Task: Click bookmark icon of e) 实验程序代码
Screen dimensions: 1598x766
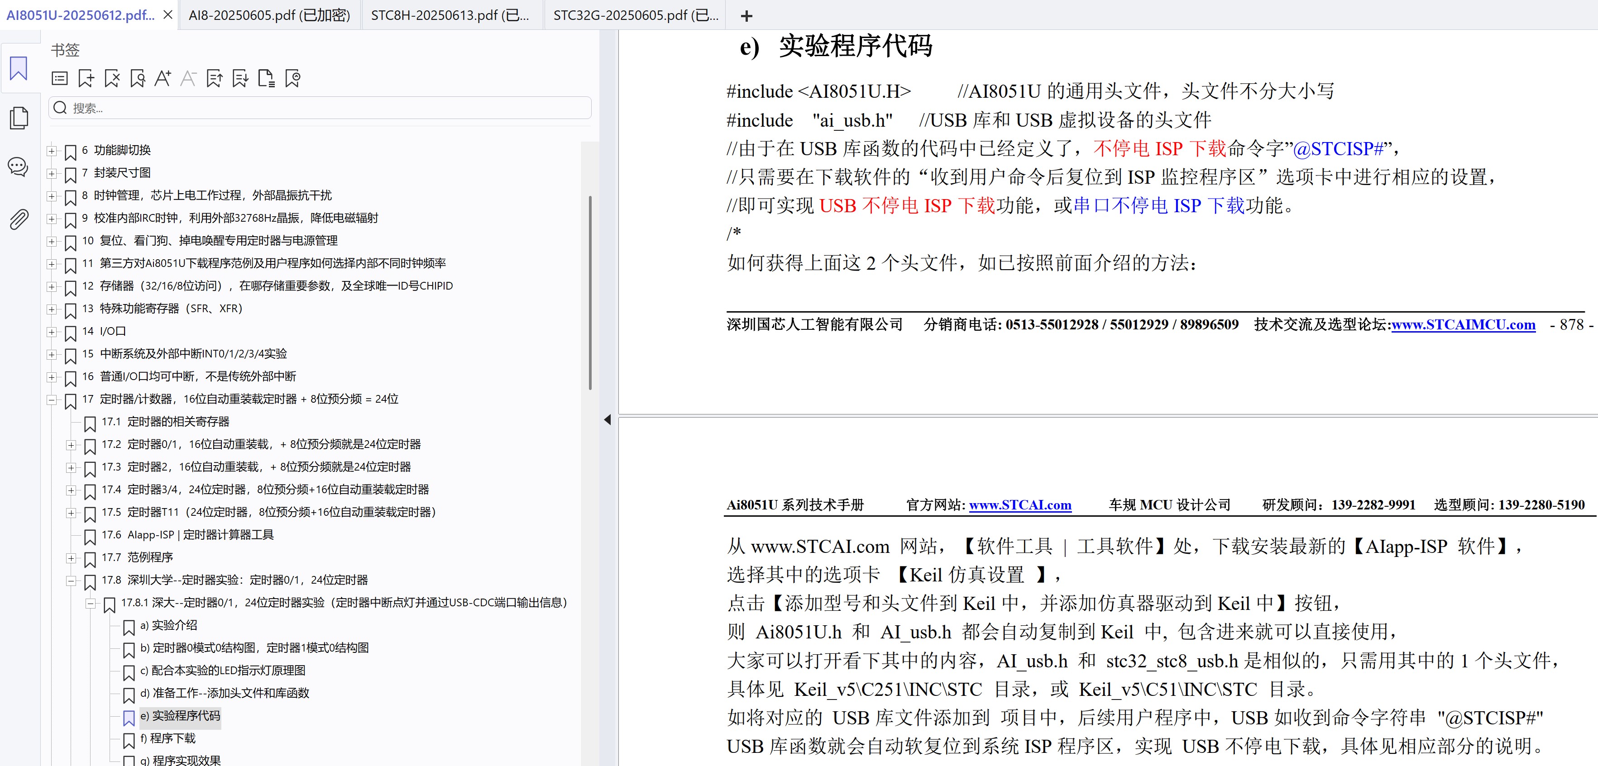Action: 129,718
